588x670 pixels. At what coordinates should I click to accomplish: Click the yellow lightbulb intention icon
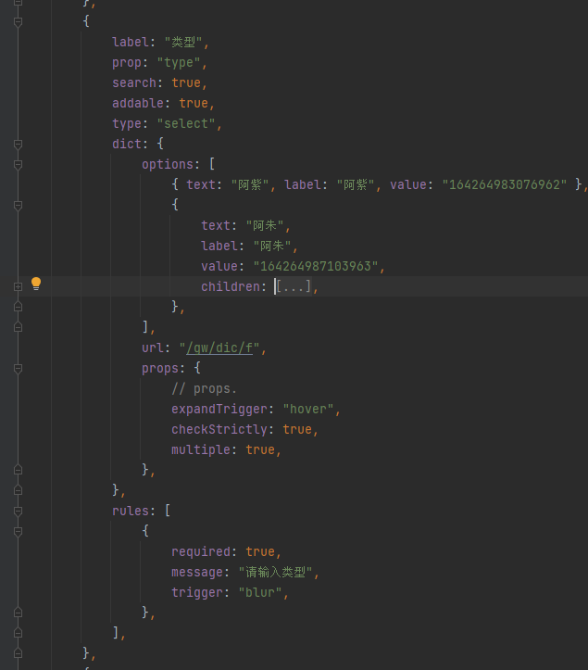pyautogui.click(x=36, y=284)
